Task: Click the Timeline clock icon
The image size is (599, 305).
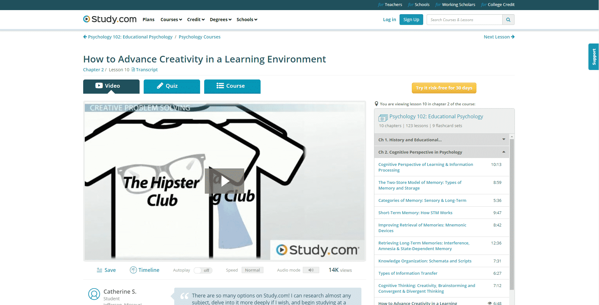Action: tap(133, 270)
